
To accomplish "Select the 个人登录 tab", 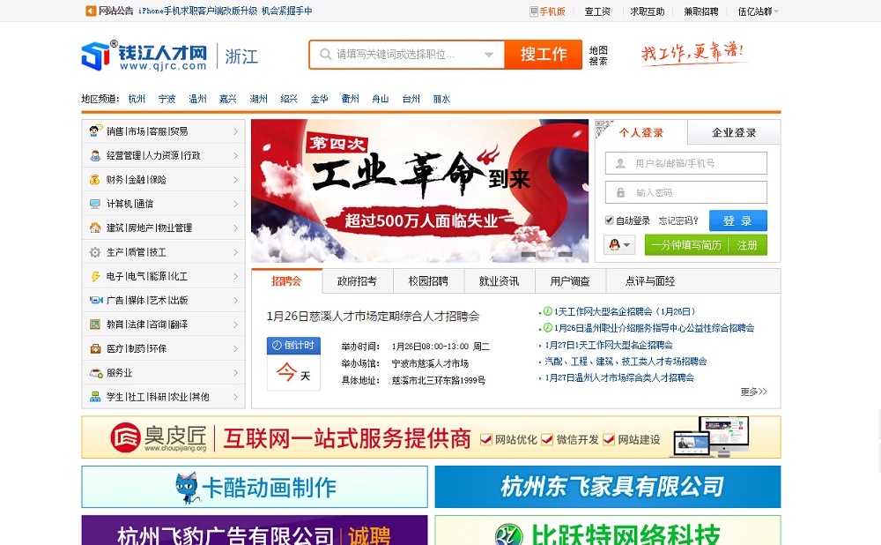I will (x=641, y=133).
